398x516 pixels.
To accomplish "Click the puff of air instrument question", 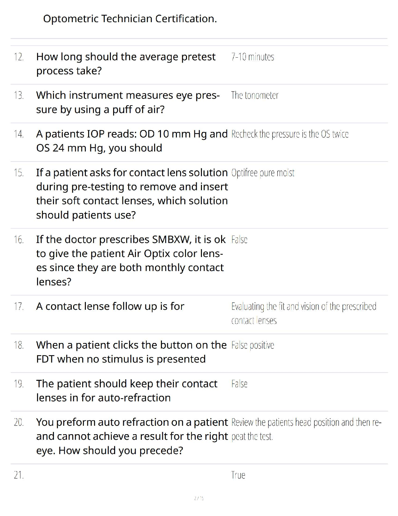I will (x=128, y=102).
